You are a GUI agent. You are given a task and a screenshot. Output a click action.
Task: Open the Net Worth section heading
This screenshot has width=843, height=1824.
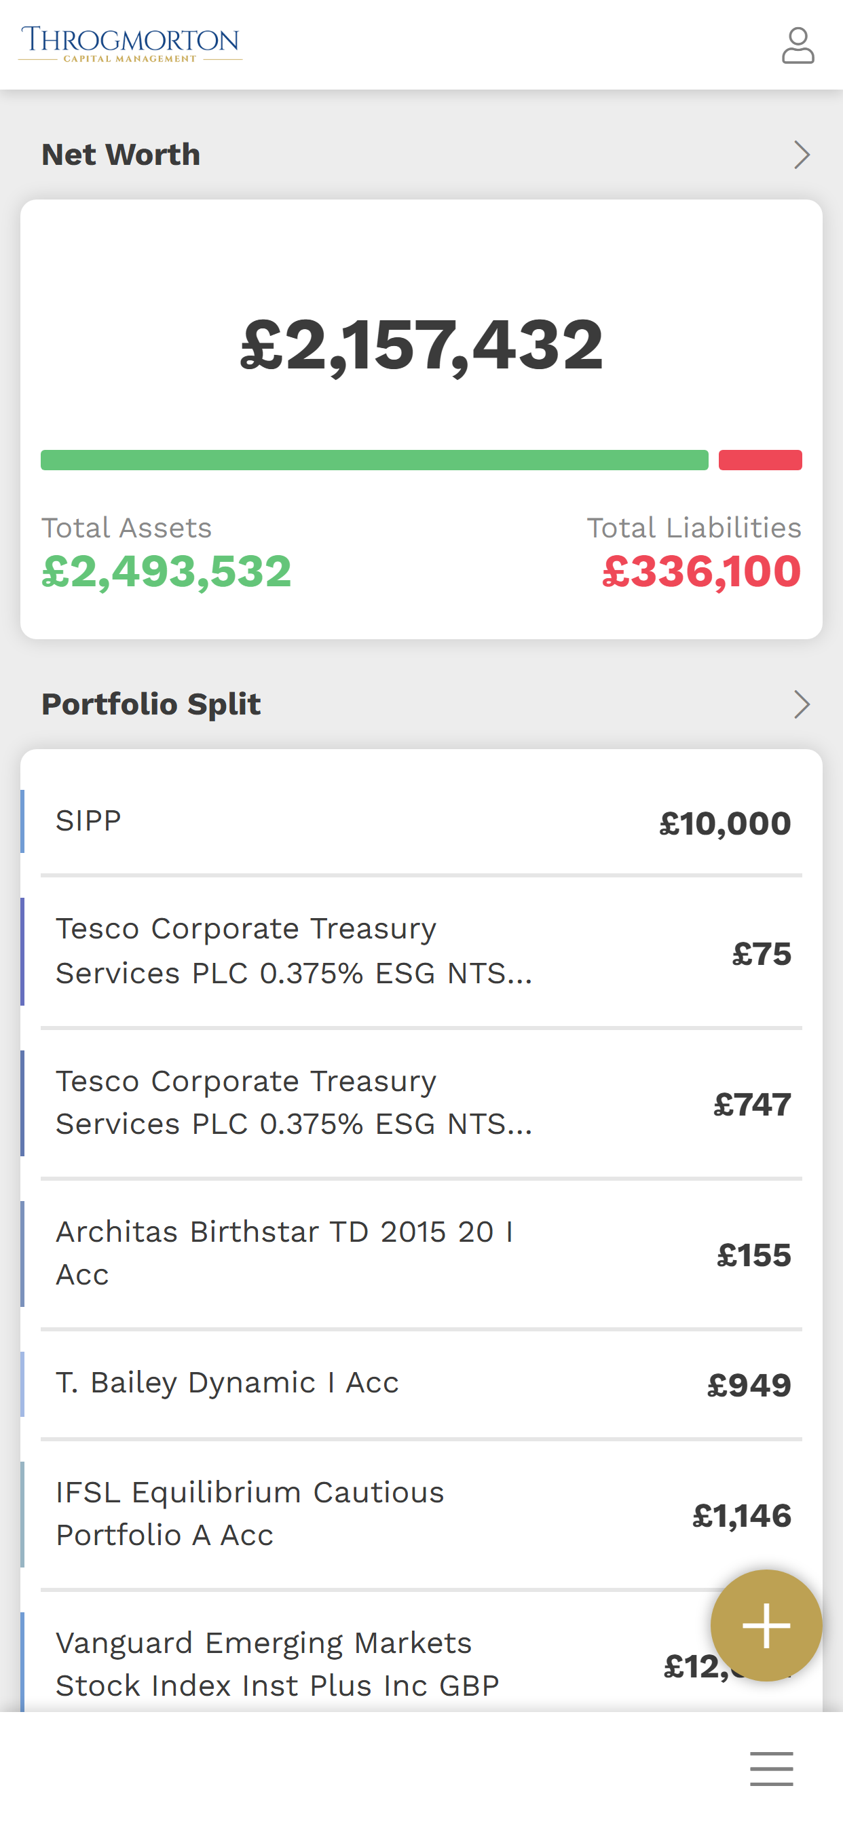pyautogui.click(x=121, y=154)
